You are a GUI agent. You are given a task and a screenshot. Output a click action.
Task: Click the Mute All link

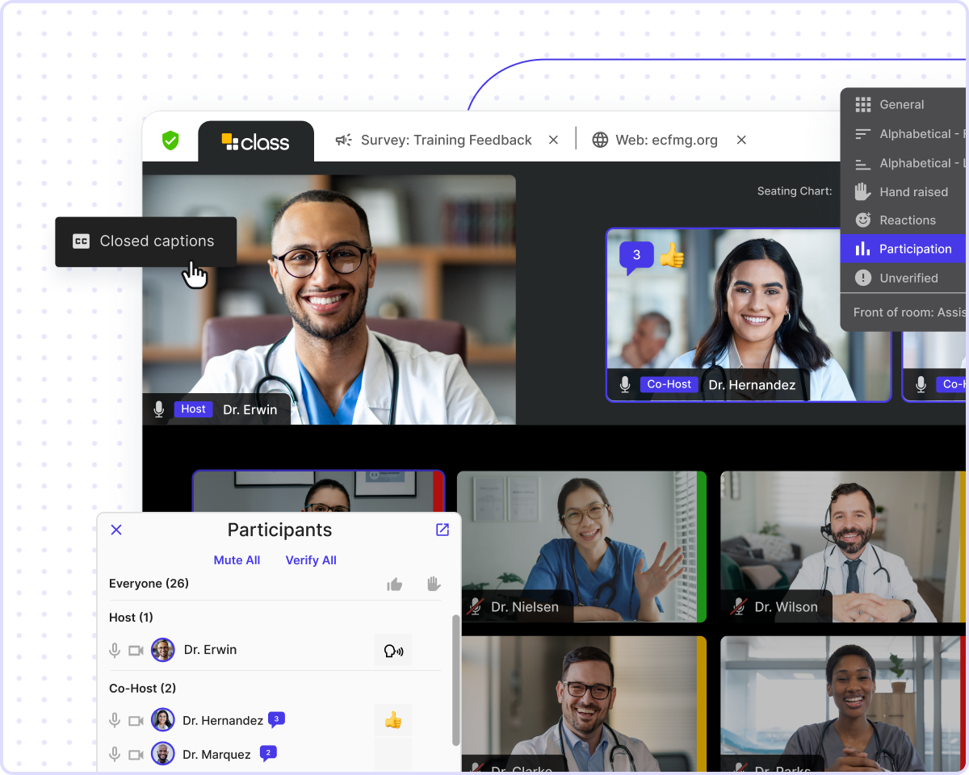[237, 560]
